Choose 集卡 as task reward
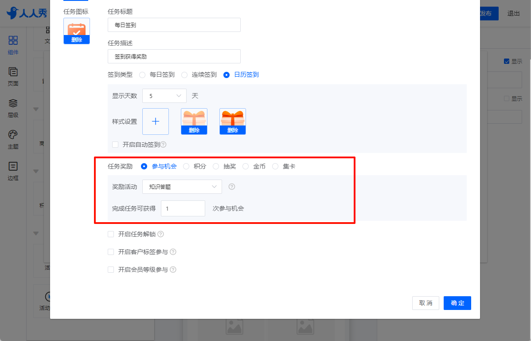531x341 pixels. coord(275,166)
